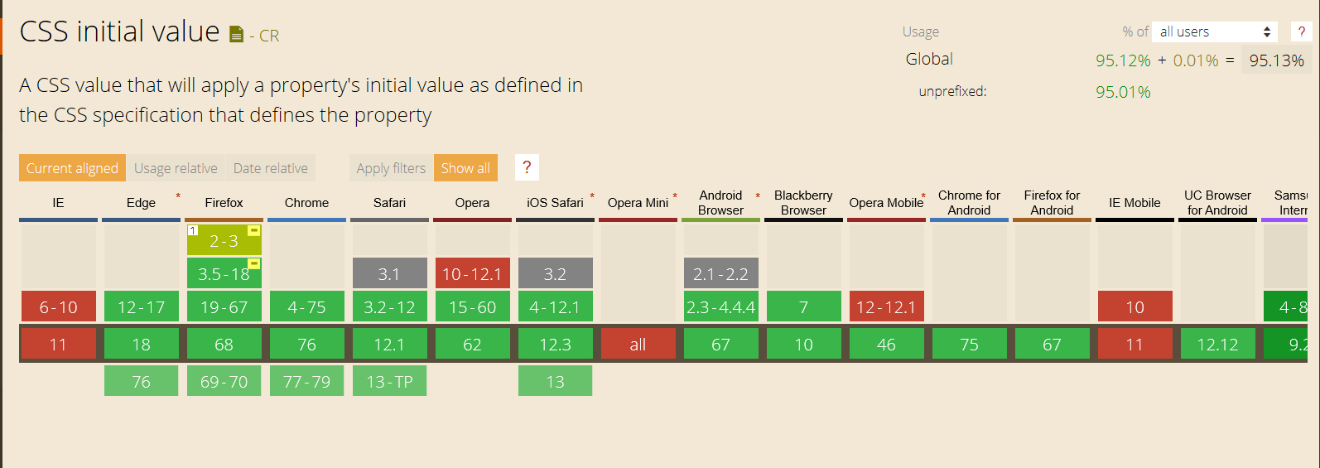The width and height of the screenshot is (1320, 468).
Task: Switch to Usage relative view
Action: tap(176, 168)
